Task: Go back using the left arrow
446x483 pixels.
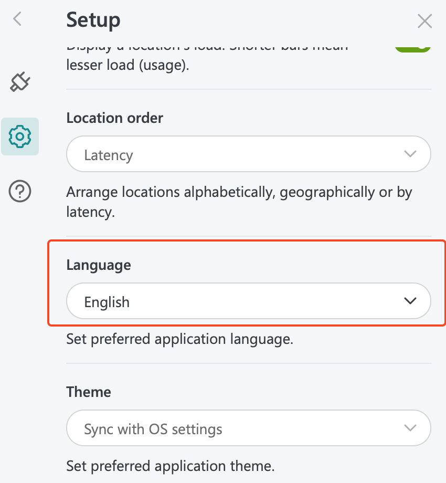Action: click(17, 19)
